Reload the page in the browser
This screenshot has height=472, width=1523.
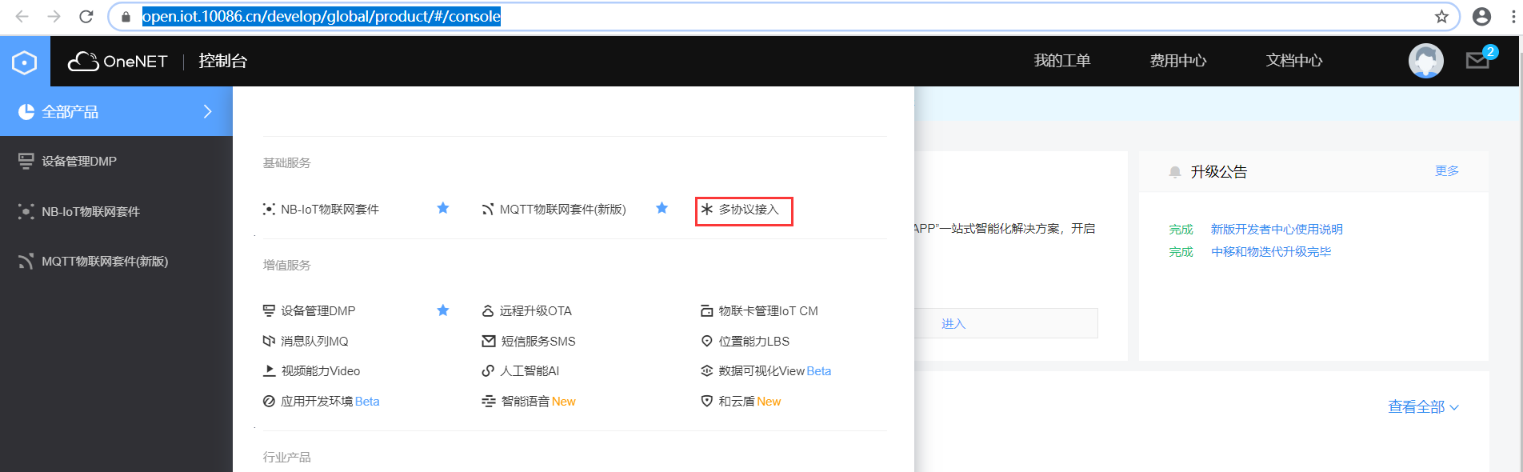tap(86, 17)
